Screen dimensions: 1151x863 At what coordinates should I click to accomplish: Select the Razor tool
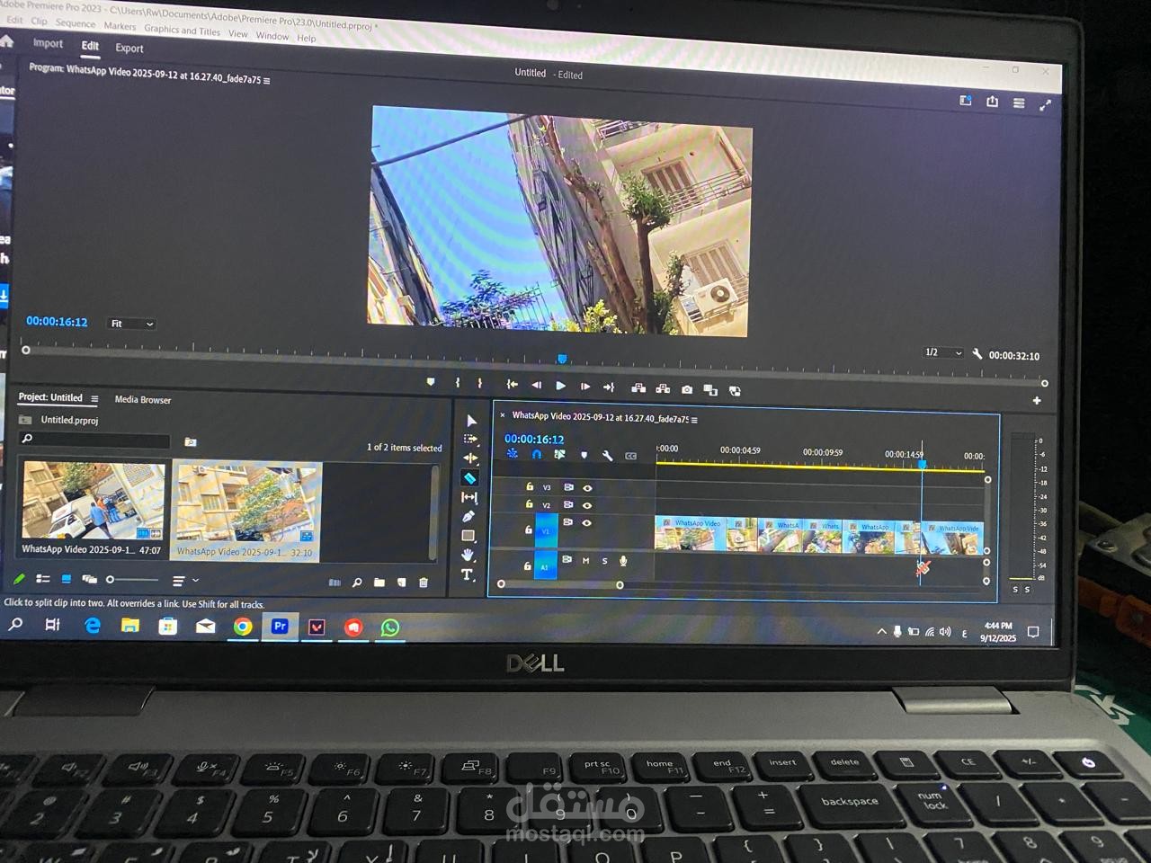click(x=469, y=478)
